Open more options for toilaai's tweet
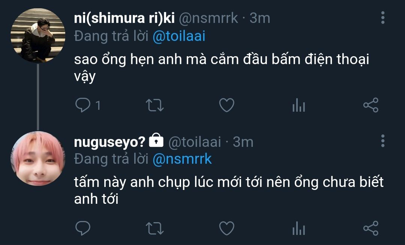This screenshot has height=245, width=405. coord(382,140)
